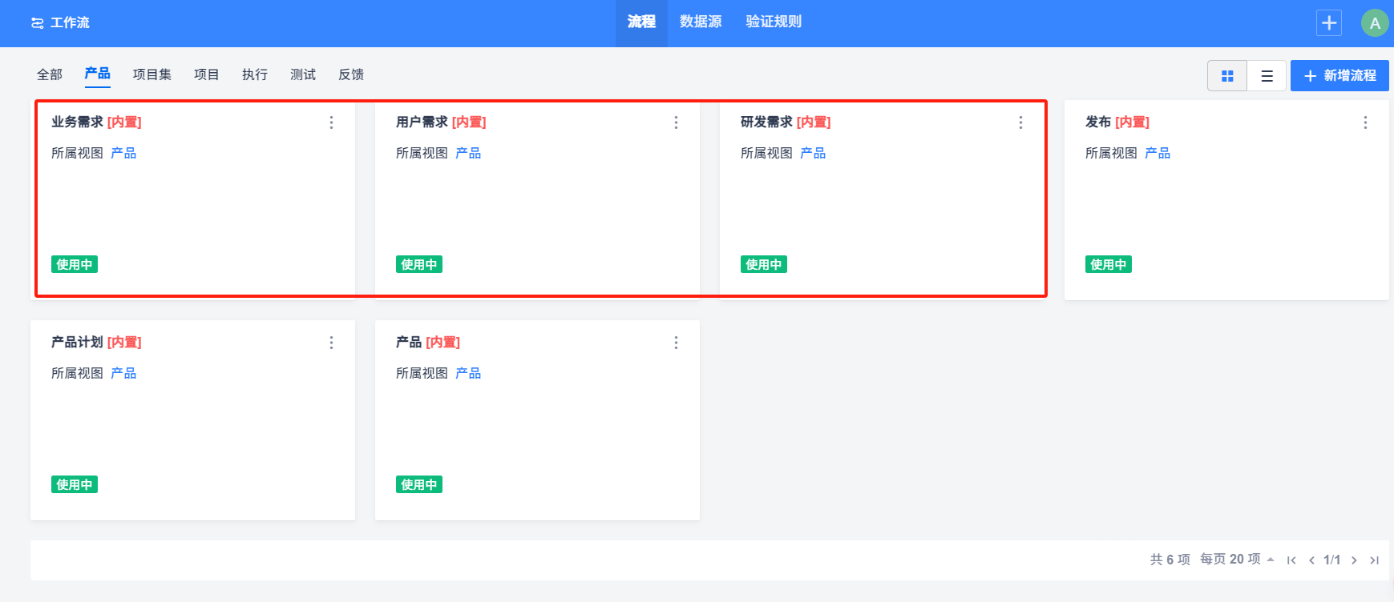This screenshot has height=602, width=1394.
Task: Go to the next page
Action: click(x=1354, y=560)
